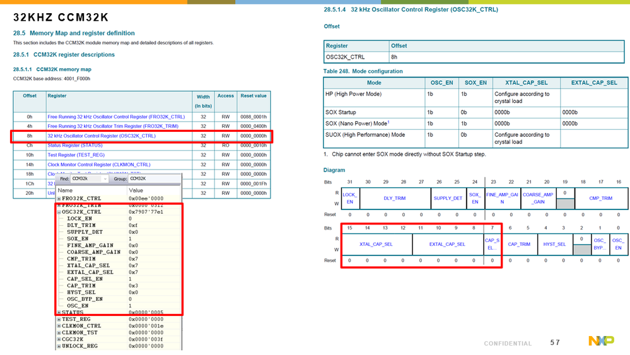The height and width of the screenshot is (355, 630).
Task: Select the OSC_EN field row
Action: pyautogui.click(x=119, y=306)
